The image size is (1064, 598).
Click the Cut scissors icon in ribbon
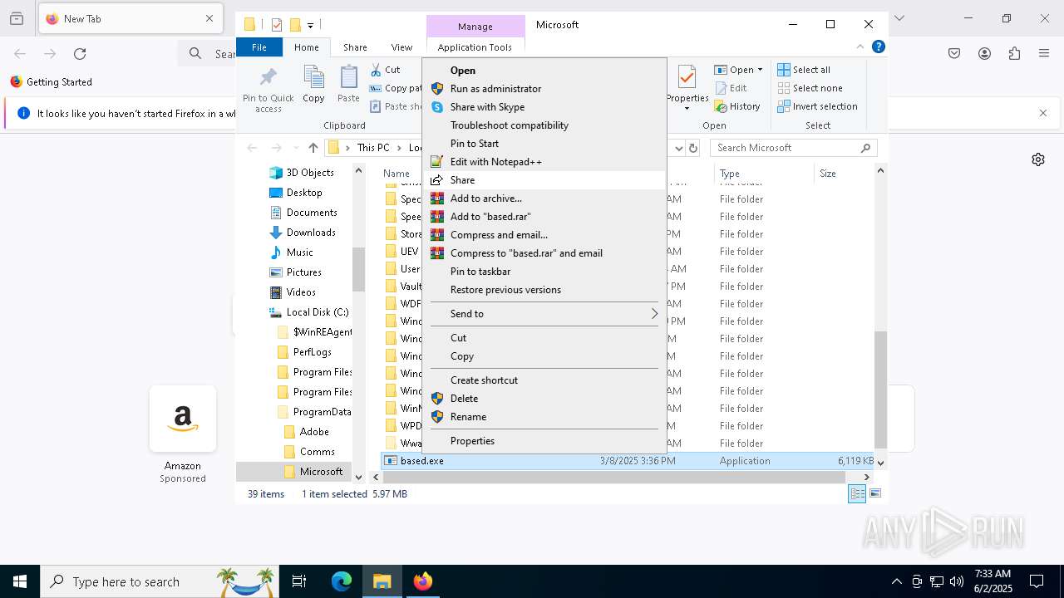pyautogui.click(x=376, y=70)
